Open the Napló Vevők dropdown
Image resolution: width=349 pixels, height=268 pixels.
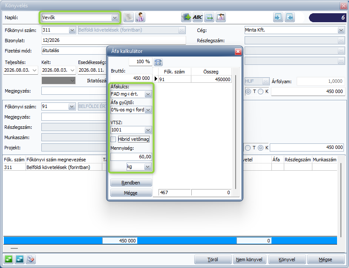pos(115,17)
